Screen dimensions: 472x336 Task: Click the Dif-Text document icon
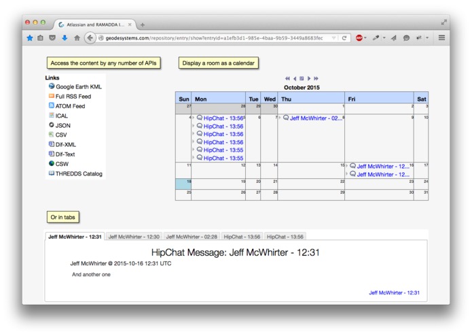click(52, 154)
